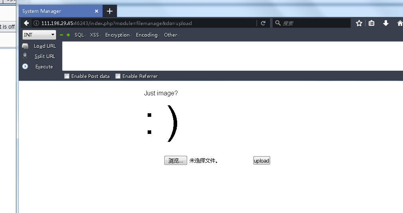Click the Split URL label
Image resolution: width=403 pixels, height=213 pixels.
(x=45, y=56)
